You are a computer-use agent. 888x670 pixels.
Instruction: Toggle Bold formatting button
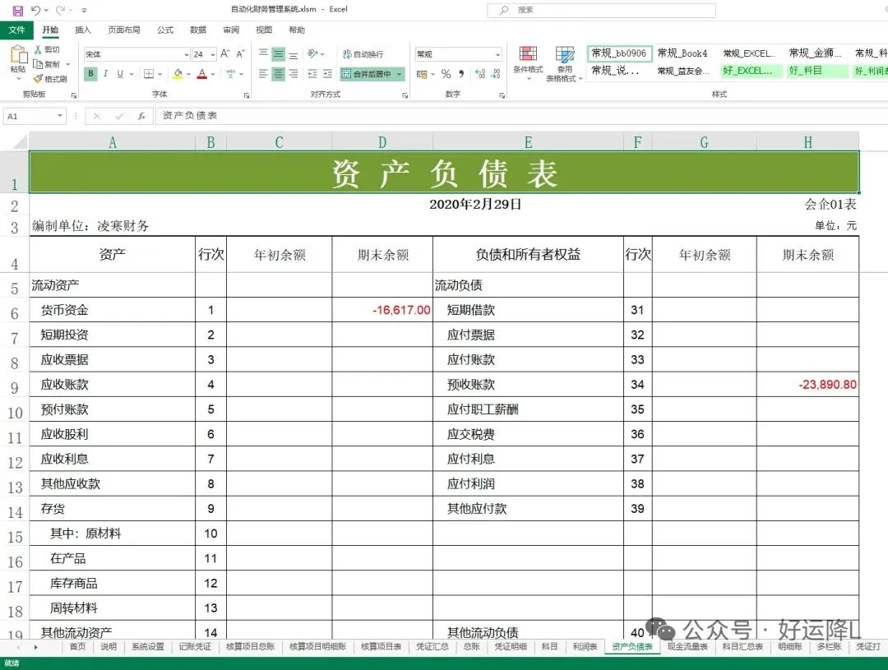coord(90,74)
